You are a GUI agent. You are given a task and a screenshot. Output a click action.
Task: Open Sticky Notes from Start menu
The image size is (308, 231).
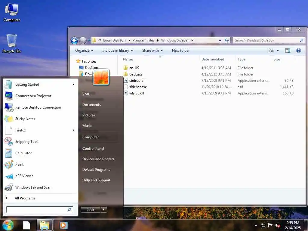pyautogui.click(x=40, y=119)
